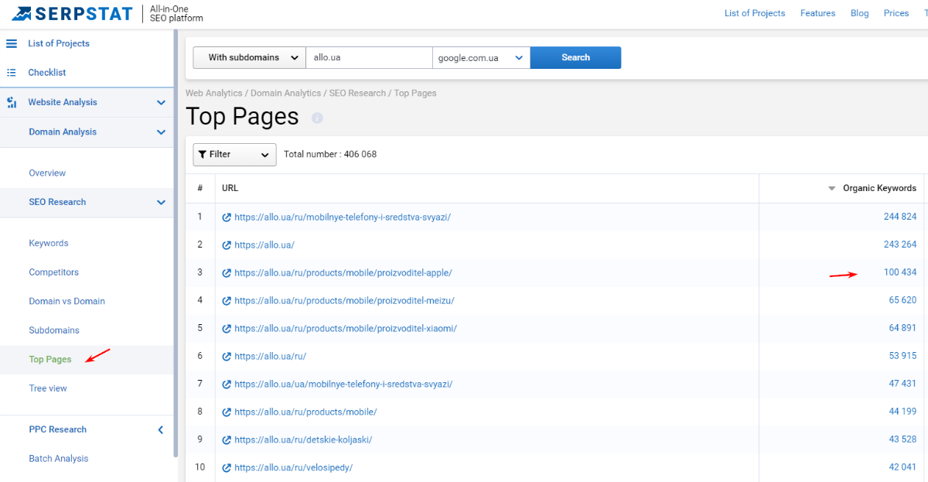Sort by Organic Keywords column arrow
Viewport: 928px width, 482px height.
(x=832, y=189)
